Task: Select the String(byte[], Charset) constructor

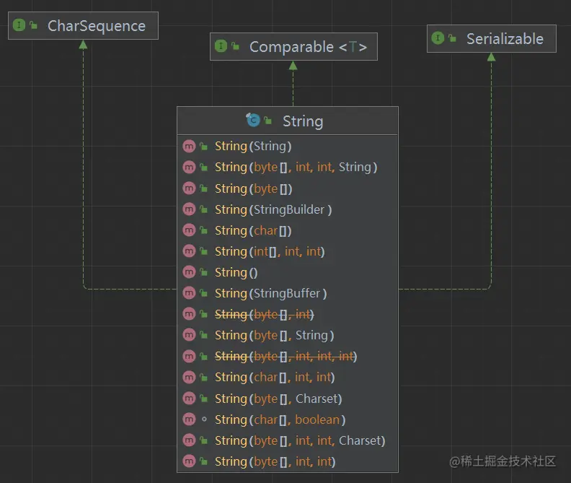Action: click(278, 399)
